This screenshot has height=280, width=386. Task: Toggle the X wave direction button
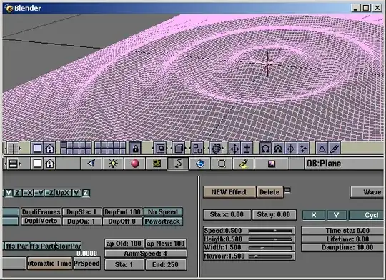pos(314,215)
